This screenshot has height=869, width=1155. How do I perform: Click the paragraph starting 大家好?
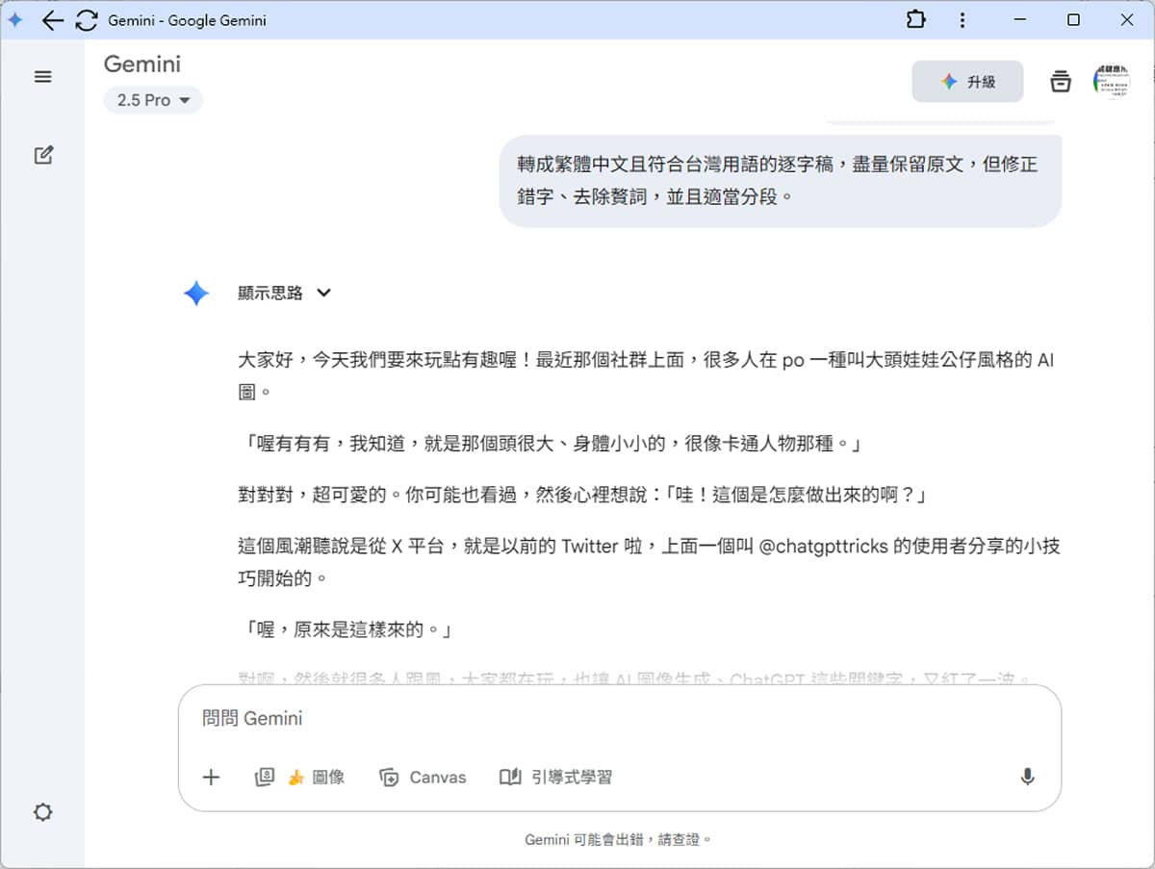647,375
